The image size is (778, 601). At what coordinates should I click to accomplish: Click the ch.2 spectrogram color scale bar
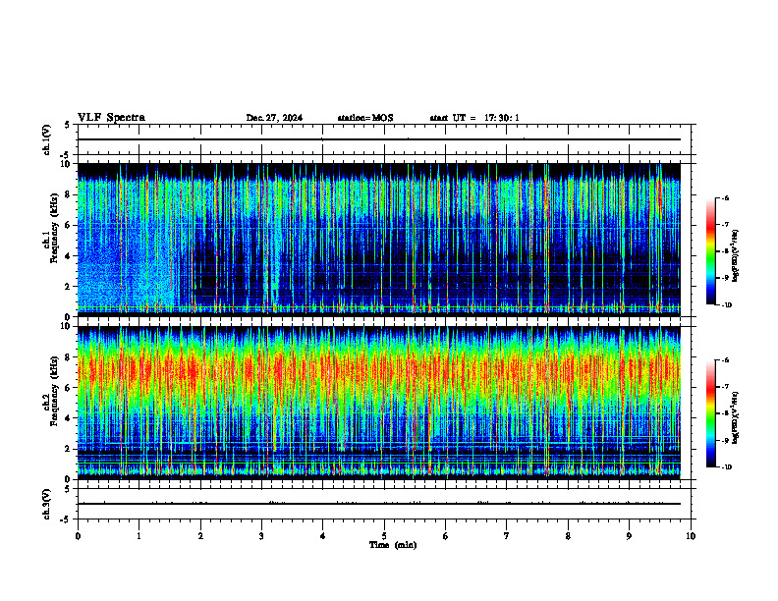[x=710, y=413]
